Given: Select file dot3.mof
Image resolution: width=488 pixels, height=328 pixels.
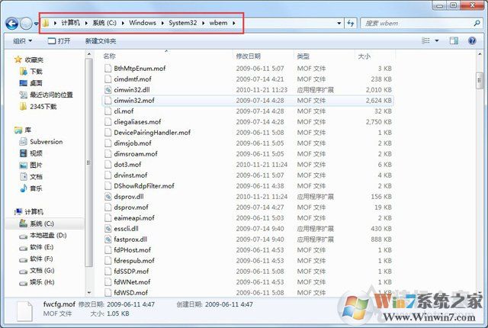Looking at the screenshot, I should [x=127, y=165].
